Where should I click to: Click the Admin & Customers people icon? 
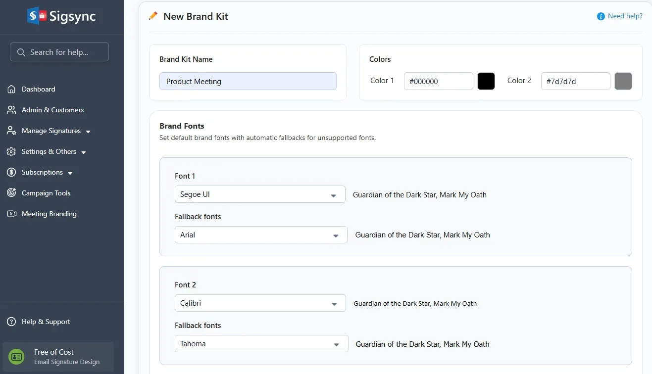click(11, 110)
